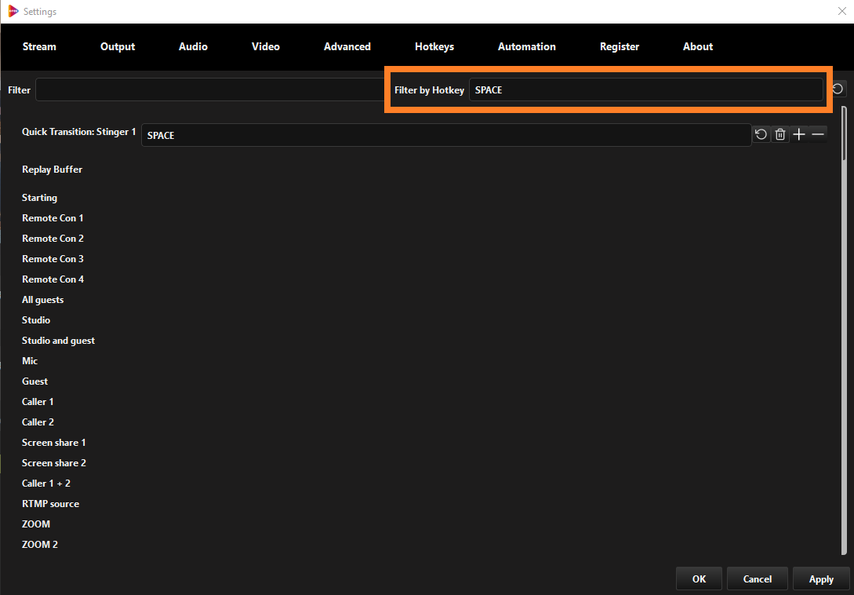Click the Caller 1 + 2 entry
This screenshot has height=595, width=854.
click(46, 483)
